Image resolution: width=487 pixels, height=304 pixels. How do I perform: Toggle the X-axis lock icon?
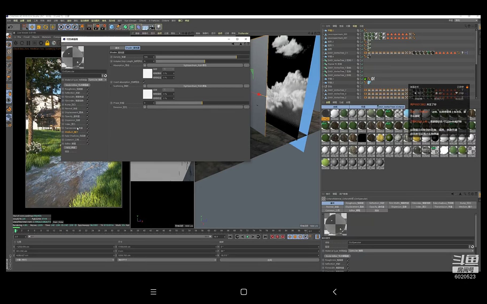click(x=61, y=27)
